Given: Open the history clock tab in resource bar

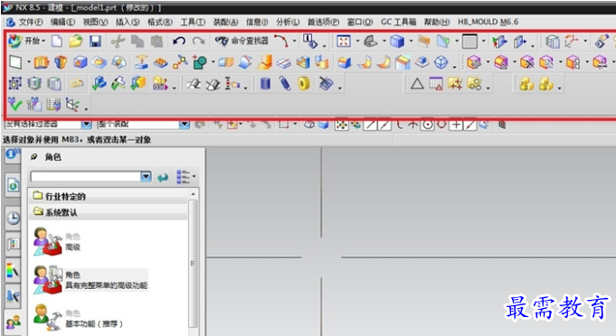Looking at the screenshot, I should [13, 218].
